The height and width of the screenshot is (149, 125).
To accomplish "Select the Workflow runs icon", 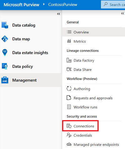I will click(69, 107).
